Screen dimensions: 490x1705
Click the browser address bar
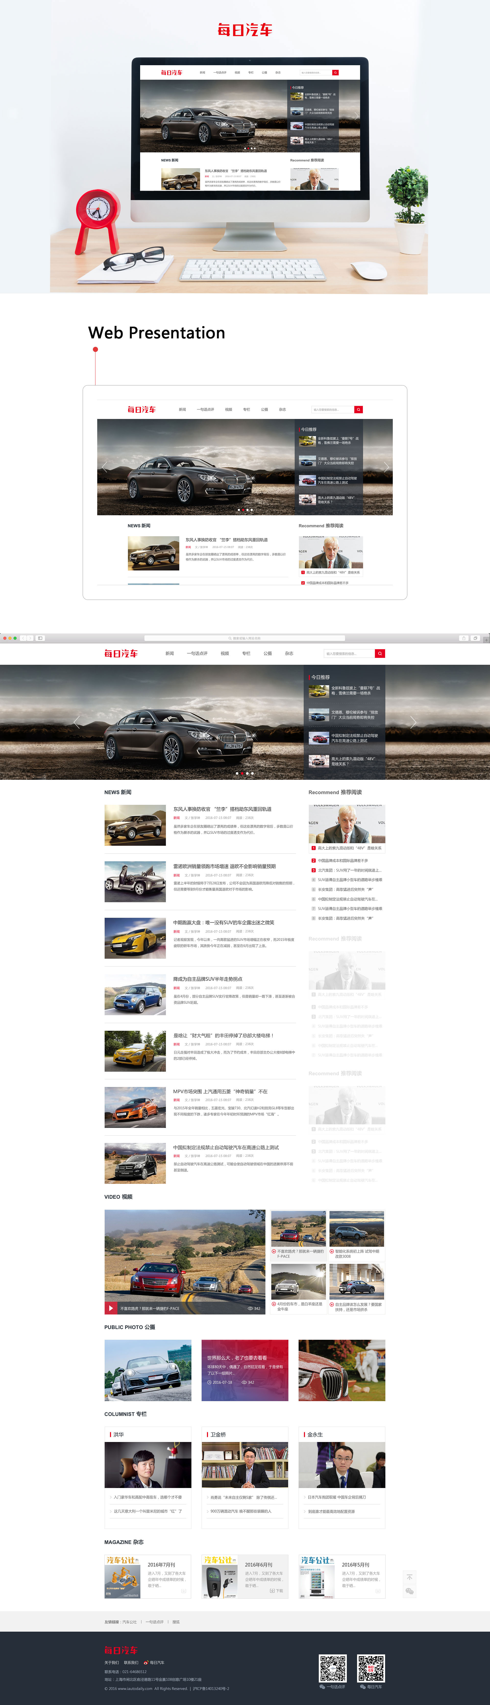[x=245, y=638]
